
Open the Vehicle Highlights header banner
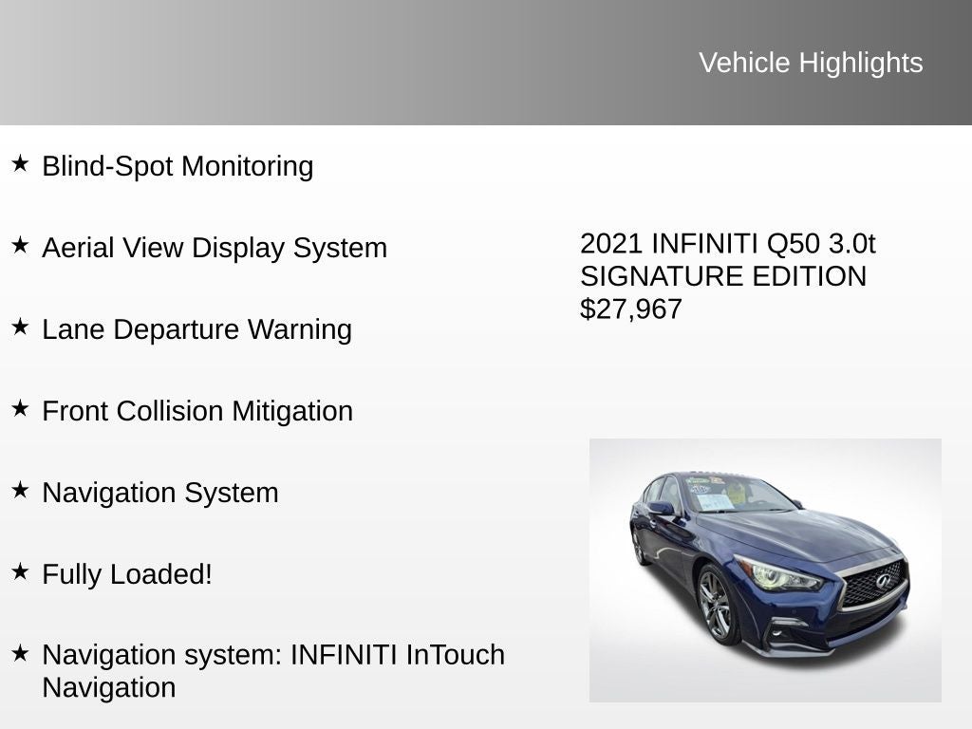coord(811,64)
